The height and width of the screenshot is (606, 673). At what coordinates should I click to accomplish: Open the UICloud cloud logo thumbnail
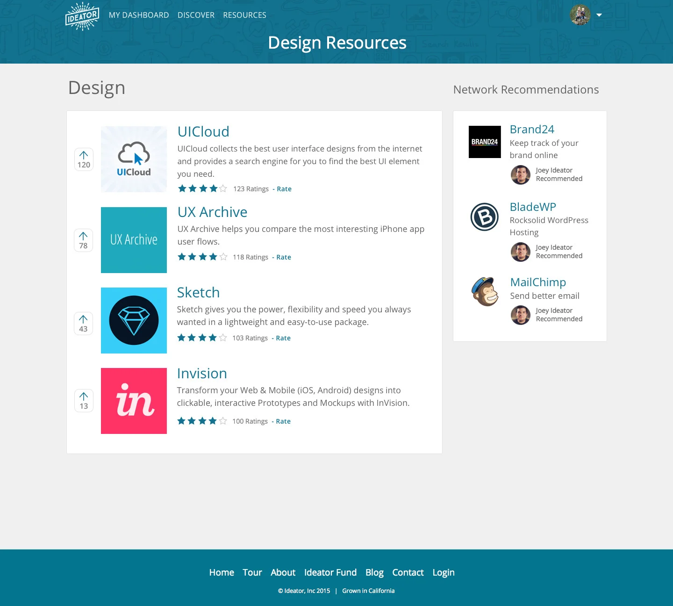pos(134,159)
